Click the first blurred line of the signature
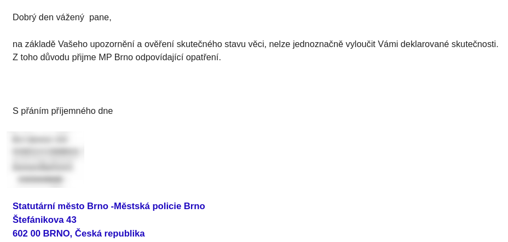Viewport: 508px width, 242px height. [39, 140]
